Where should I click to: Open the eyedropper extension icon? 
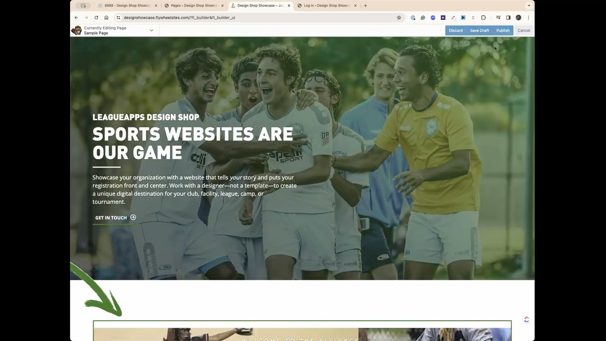tap(453, 18)
